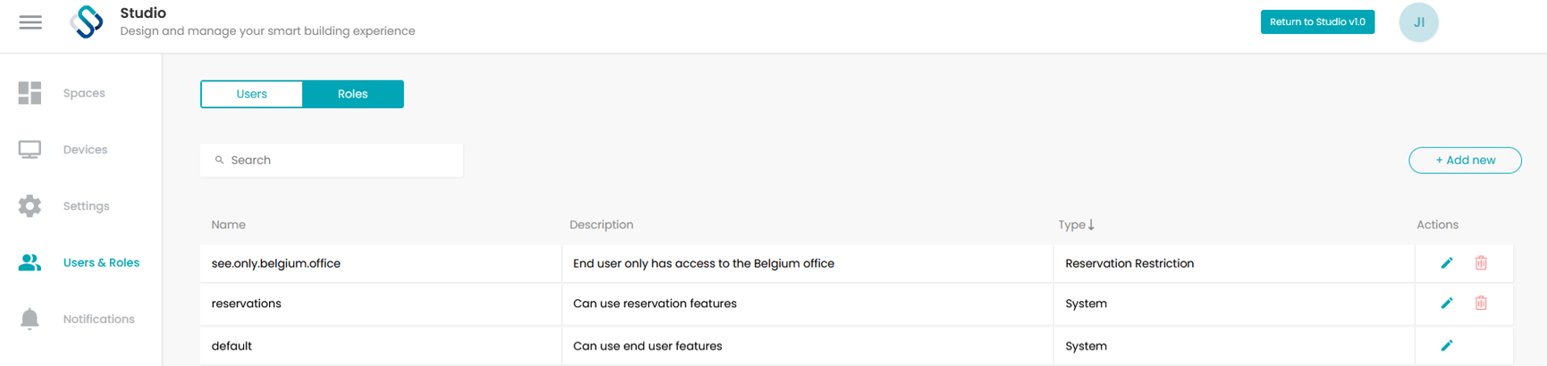Sort by the Type column header

point(1071,225)
